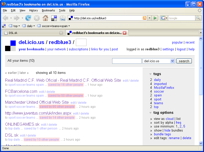Screen dimensions: 204x152
Task: Close the DSL.sk tab
Action: [61, 33]
